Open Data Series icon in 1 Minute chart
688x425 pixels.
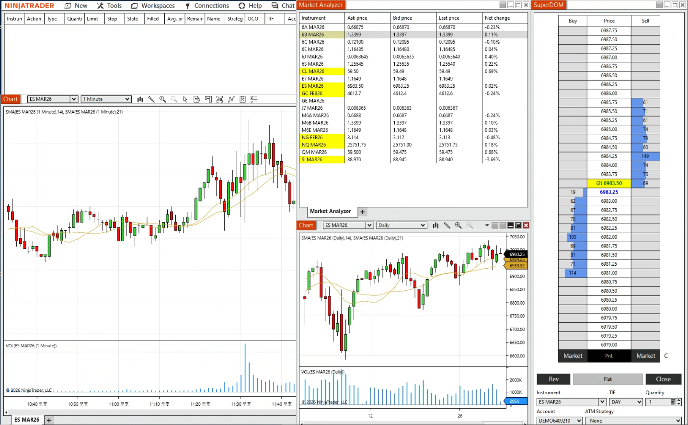coord(220,99)
